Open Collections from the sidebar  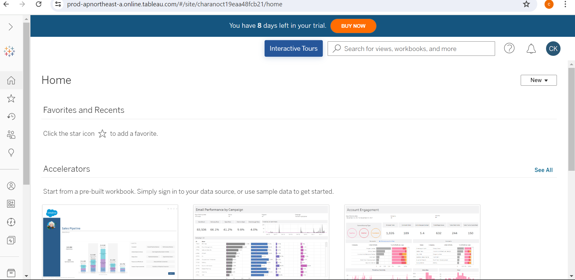coord(11,204)
